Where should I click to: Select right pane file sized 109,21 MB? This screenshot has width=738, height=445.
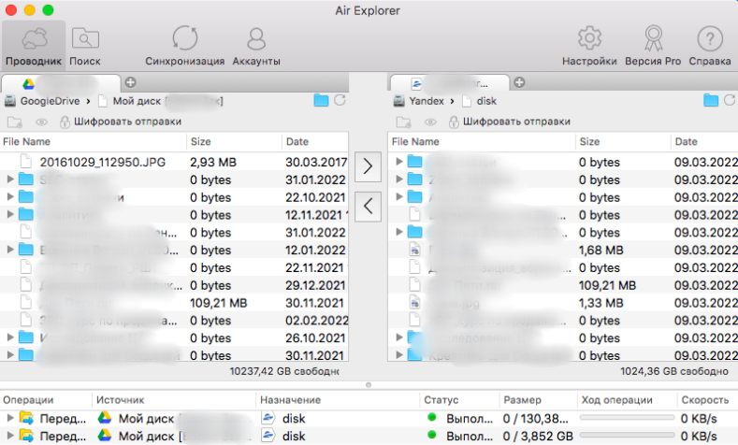tap(563, 285)
